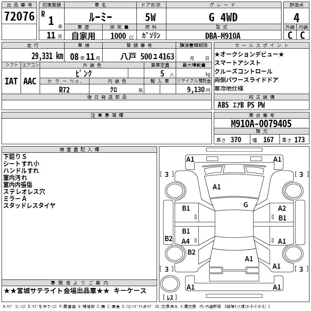Select the car name ルーミー
311x311 pixels.
[100, 17]
